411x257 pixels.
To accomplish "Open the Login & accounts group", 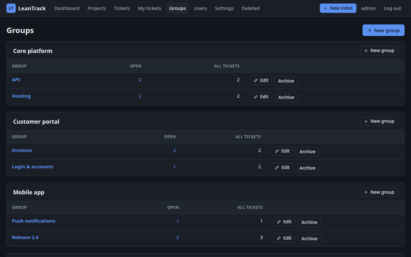I will [32, 167].
